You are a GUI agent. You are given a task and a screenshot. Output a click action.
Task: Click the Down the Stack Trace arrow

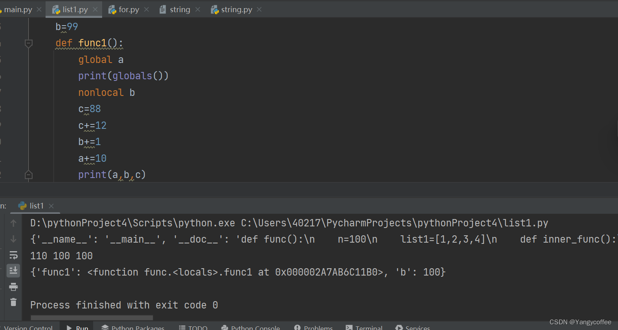click(x=13, y=239)
